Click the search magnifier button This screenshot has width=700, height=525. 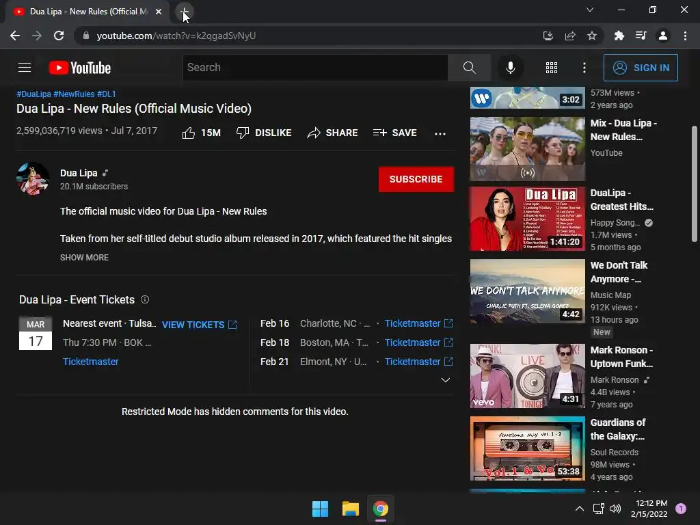tap(469, 68)
